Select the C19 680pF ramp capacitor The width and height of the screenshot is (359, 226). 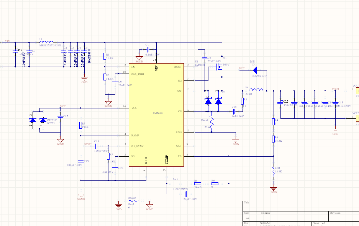click(80, 161)
